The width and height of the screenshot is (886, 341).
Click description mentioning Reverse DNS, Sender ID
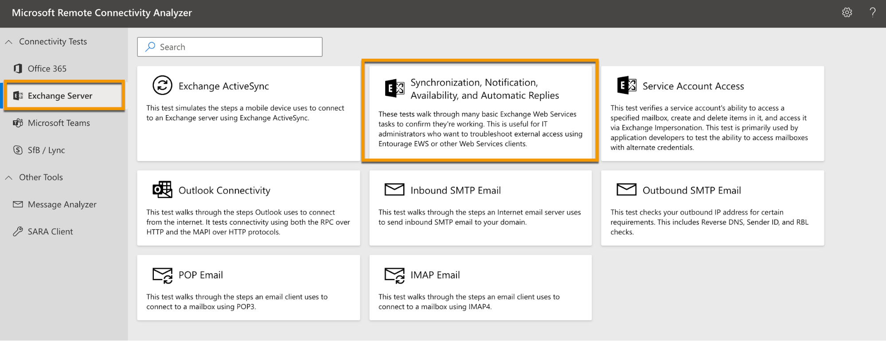coord(710,222)
